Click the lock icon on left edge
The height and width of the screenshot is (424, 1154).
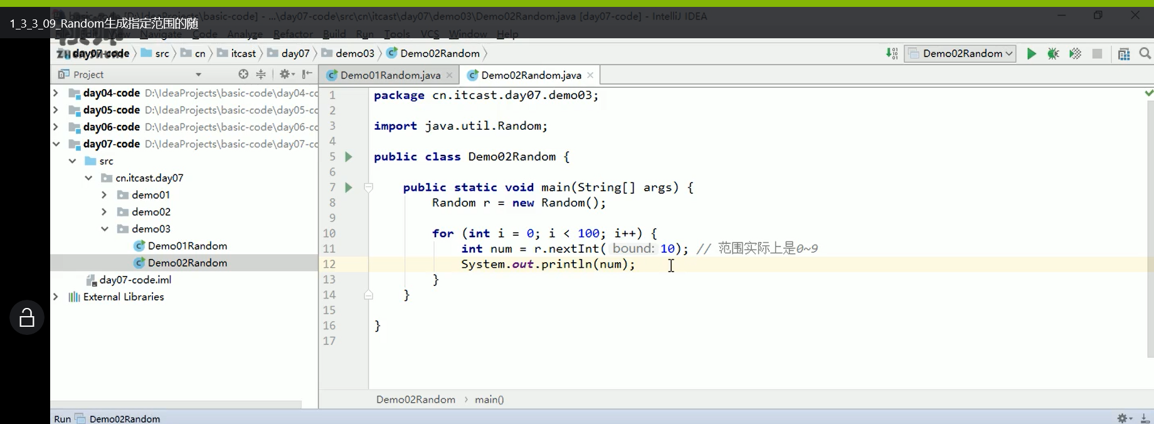(x=27, y=317)
